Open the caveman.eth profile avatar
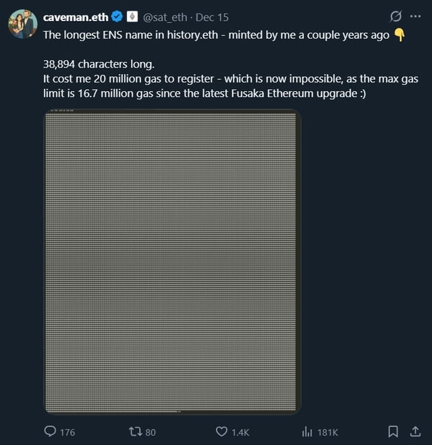Viewport: 432px width, 445px height. click(x=22, y=24)
